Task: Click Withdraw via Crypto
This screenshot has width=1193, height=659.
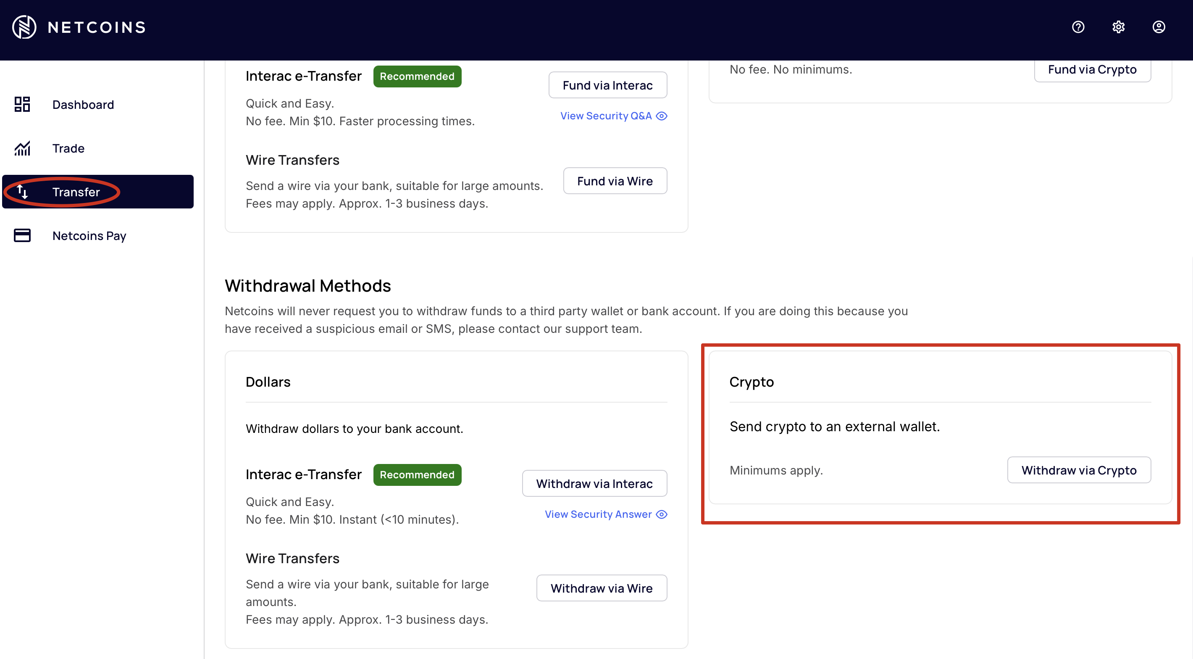Action: coord(1079,470)
